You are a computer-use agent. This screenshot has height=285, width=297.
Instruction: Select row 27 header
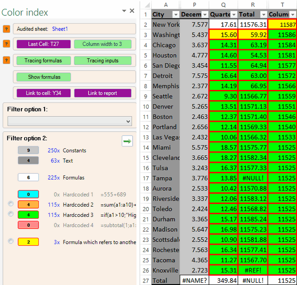coord(146,281)
